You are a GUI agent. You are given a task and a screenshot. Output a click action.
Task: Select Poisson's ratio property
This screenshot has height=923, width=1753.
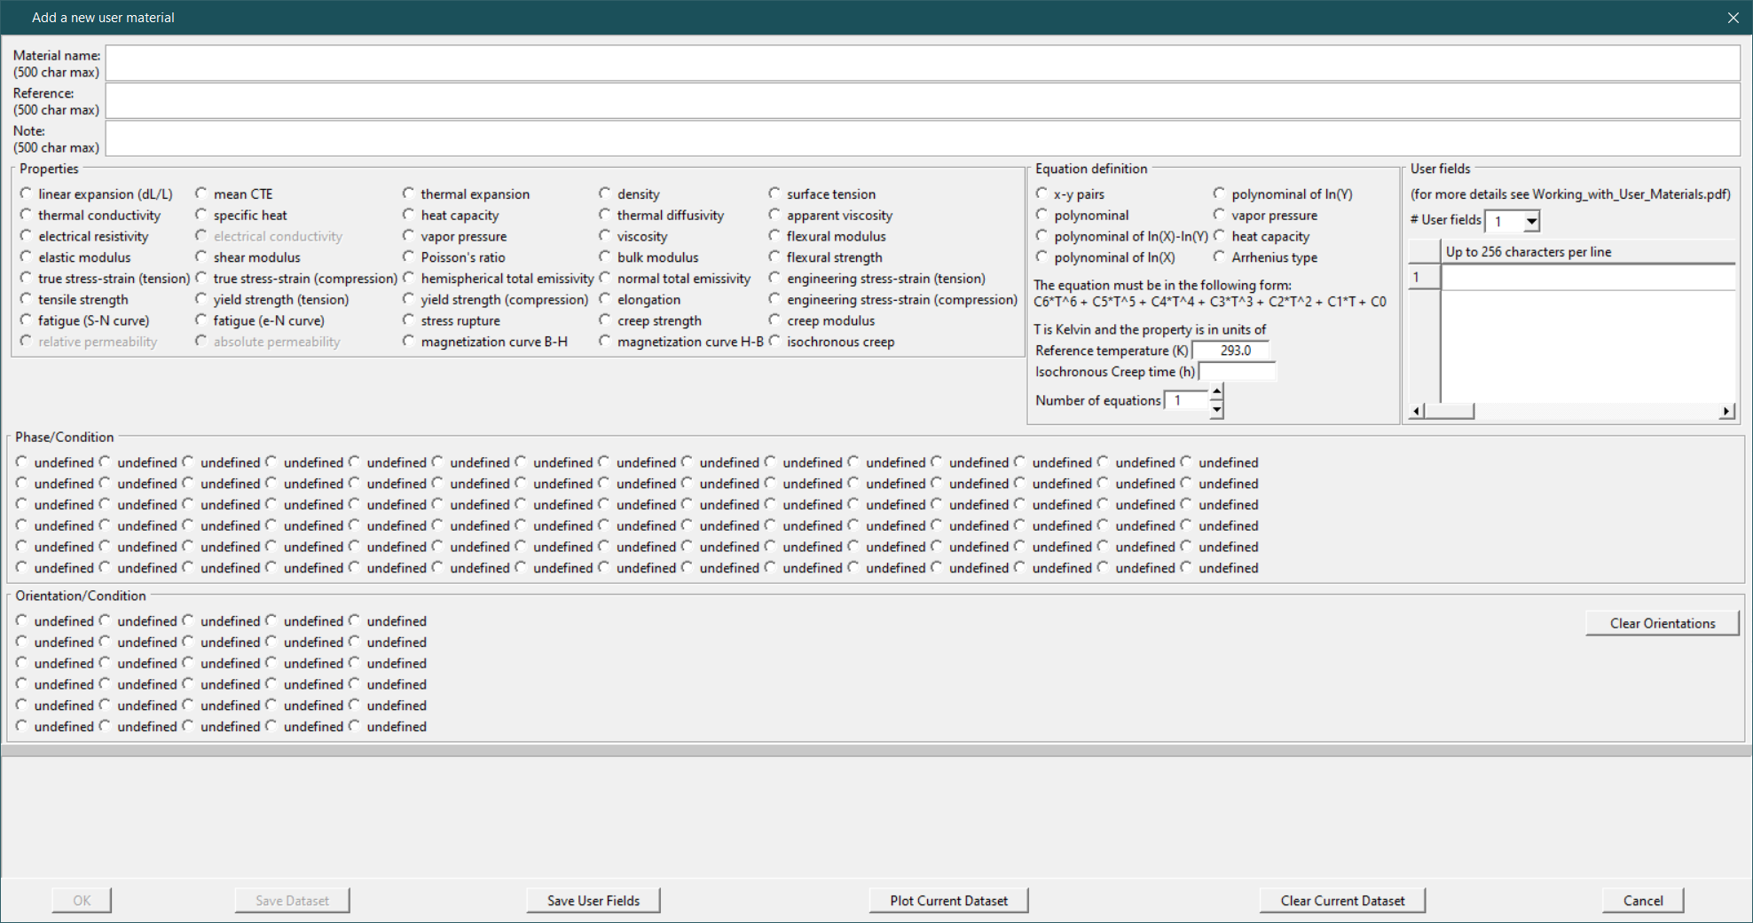(409, 257)
